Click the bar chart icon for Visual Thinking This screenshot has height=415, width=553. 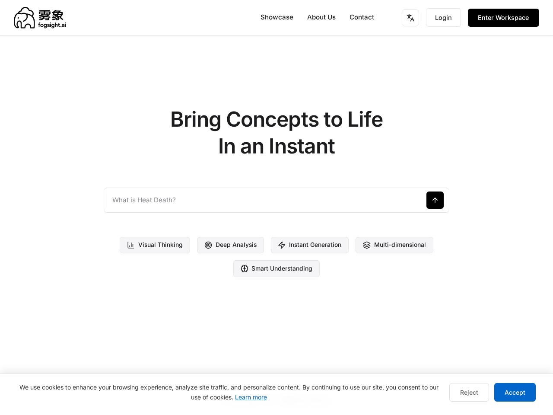tap(131, 245)
